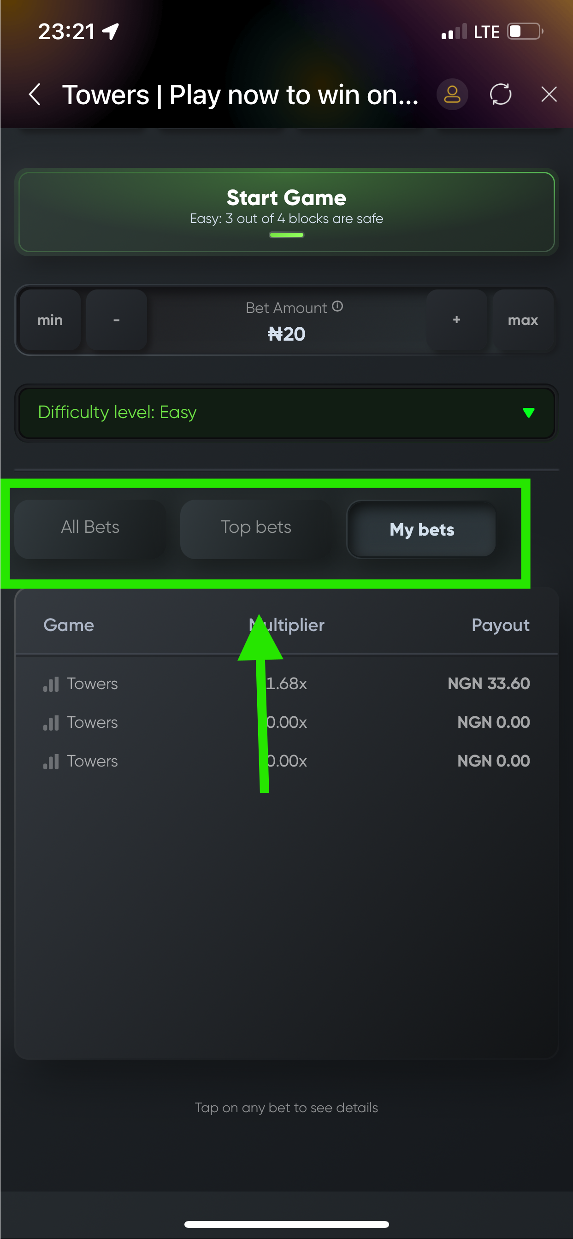Image resolution: width=573 pixels, height=1239 pixels.
Task: Switch to the Top bets tab
Action: click(x=256, y=528)
